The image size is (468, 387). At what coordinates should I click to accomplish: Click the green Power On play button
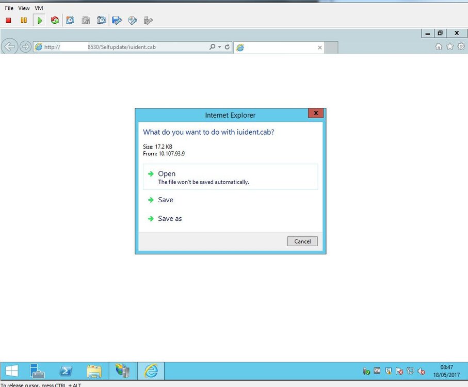(x=39, y=20)
